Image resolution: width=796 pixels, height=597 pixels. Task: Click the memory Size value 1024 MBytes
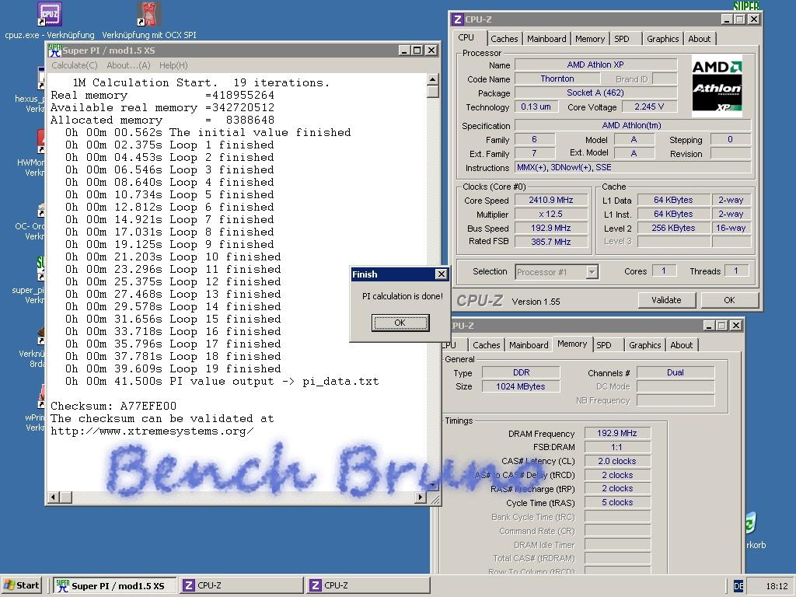[x=520, y=386]
